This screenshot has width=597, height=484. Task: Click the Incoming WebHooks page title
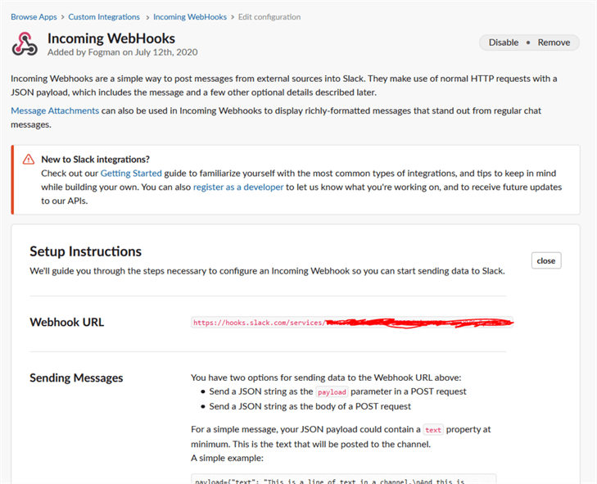point(111,38)
